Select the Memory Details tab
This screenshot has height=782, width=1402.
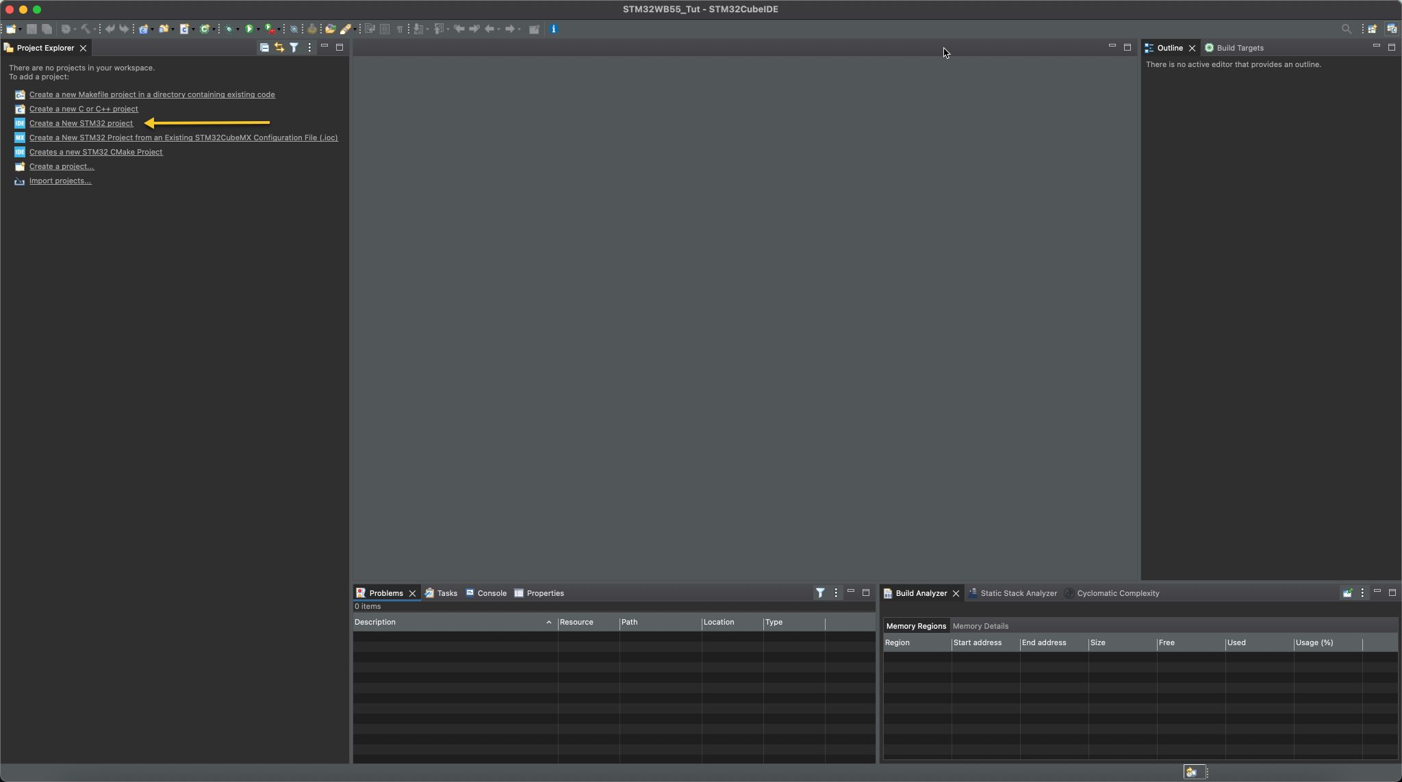pos(980,626)
